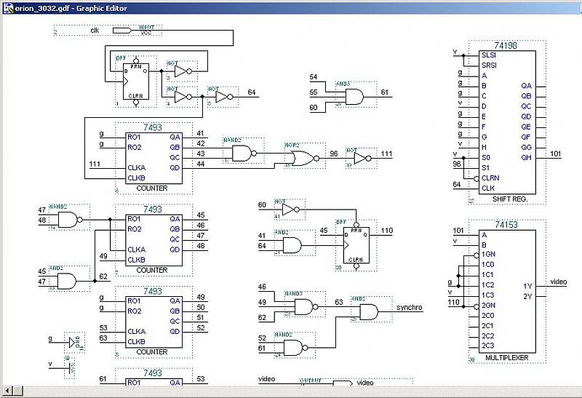Click the GND symbol next to g
The image size is (582, 398).
click(72, 342)
